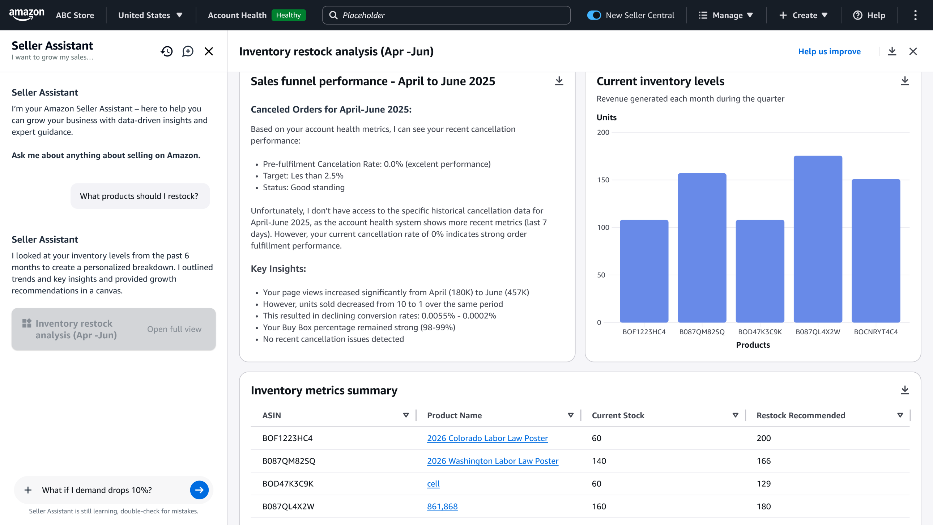The width and height of the screenshot is (933, 525).
Task: Expand the United States marketplace dropdown
Action: [x=150, y=15]
